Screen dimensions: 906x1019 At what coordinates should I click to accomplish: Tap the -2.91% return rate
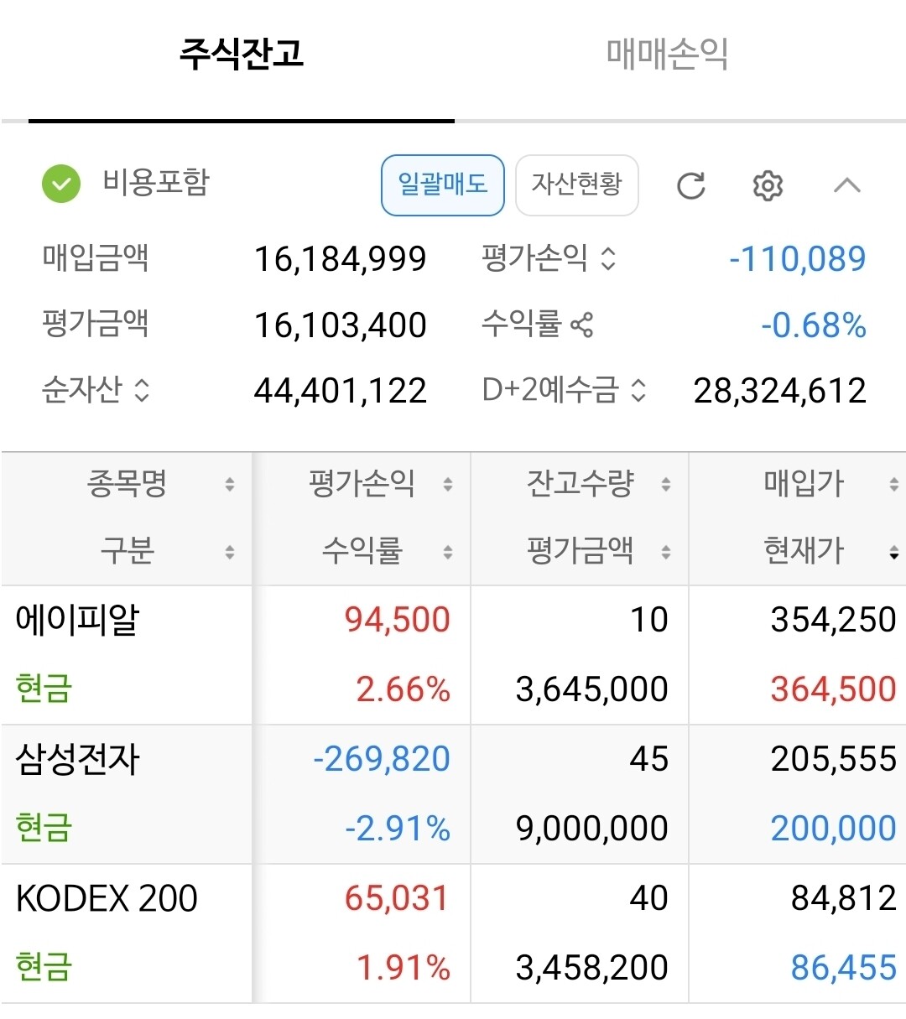coord(398,829)
